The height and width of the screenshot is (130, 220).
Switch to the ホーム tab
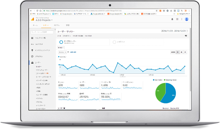point(35,25)
